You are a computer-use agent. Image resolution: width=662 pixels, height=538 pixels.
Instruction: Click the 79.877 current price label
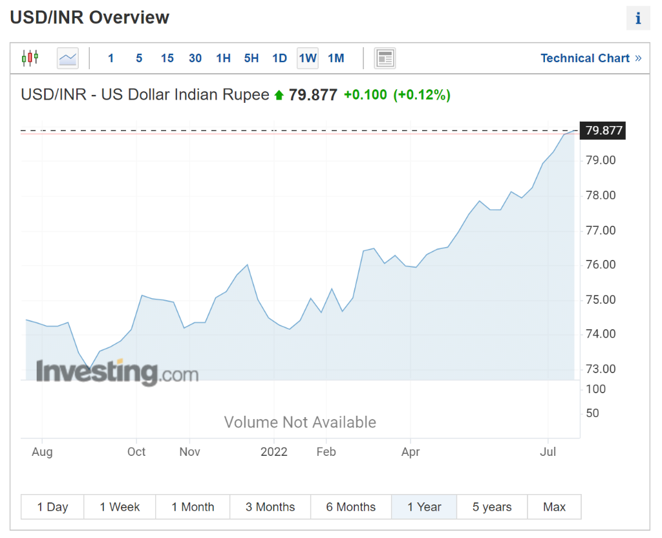603,131
